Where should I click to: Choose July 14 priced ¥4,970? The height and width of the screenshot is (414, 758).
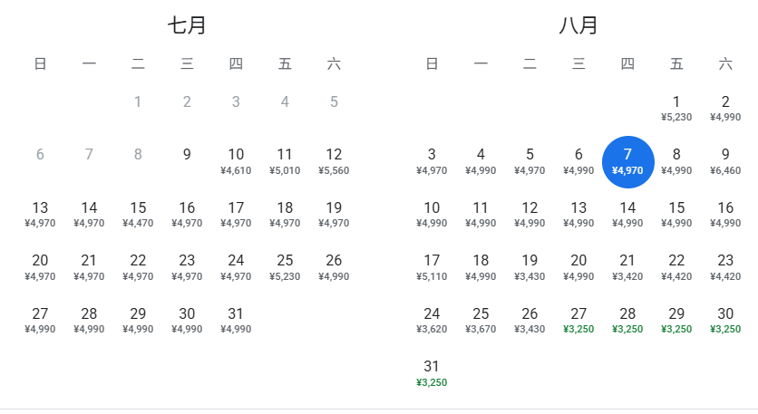point(89,213)
